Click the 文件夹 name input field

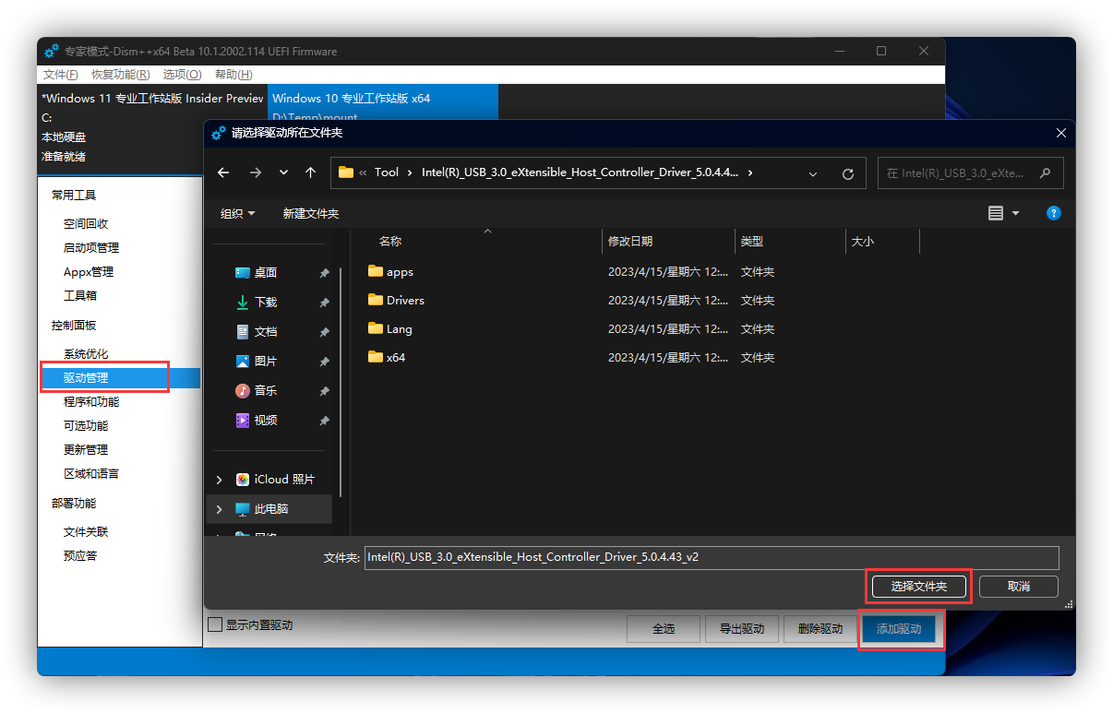tap(711, 557)
